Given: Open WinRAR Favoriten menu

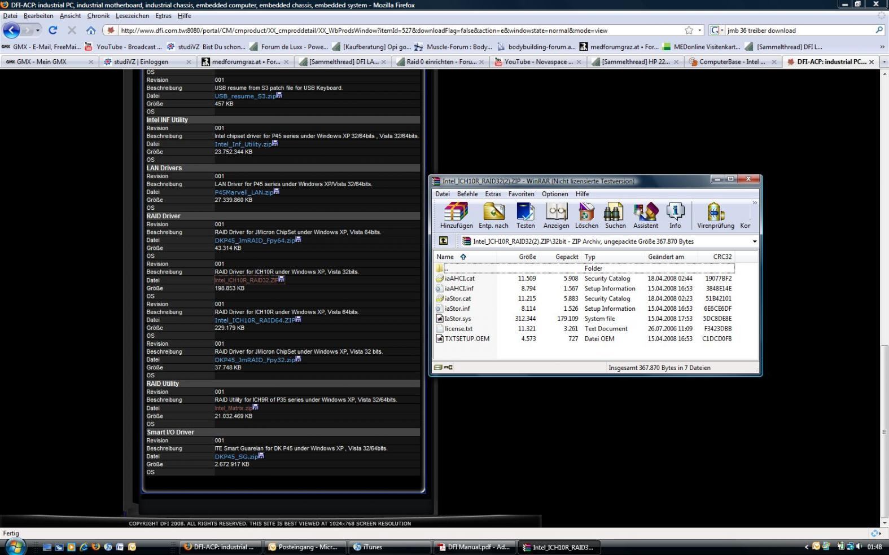Looking at the screenshot, I should click(521, 194).
